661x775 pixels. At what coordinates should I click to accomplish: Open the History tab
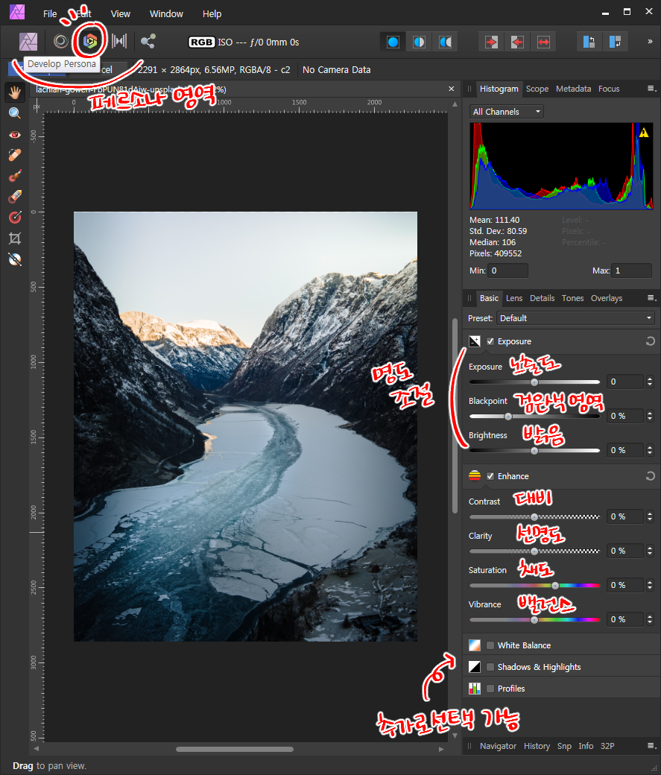tap(537, 746)
